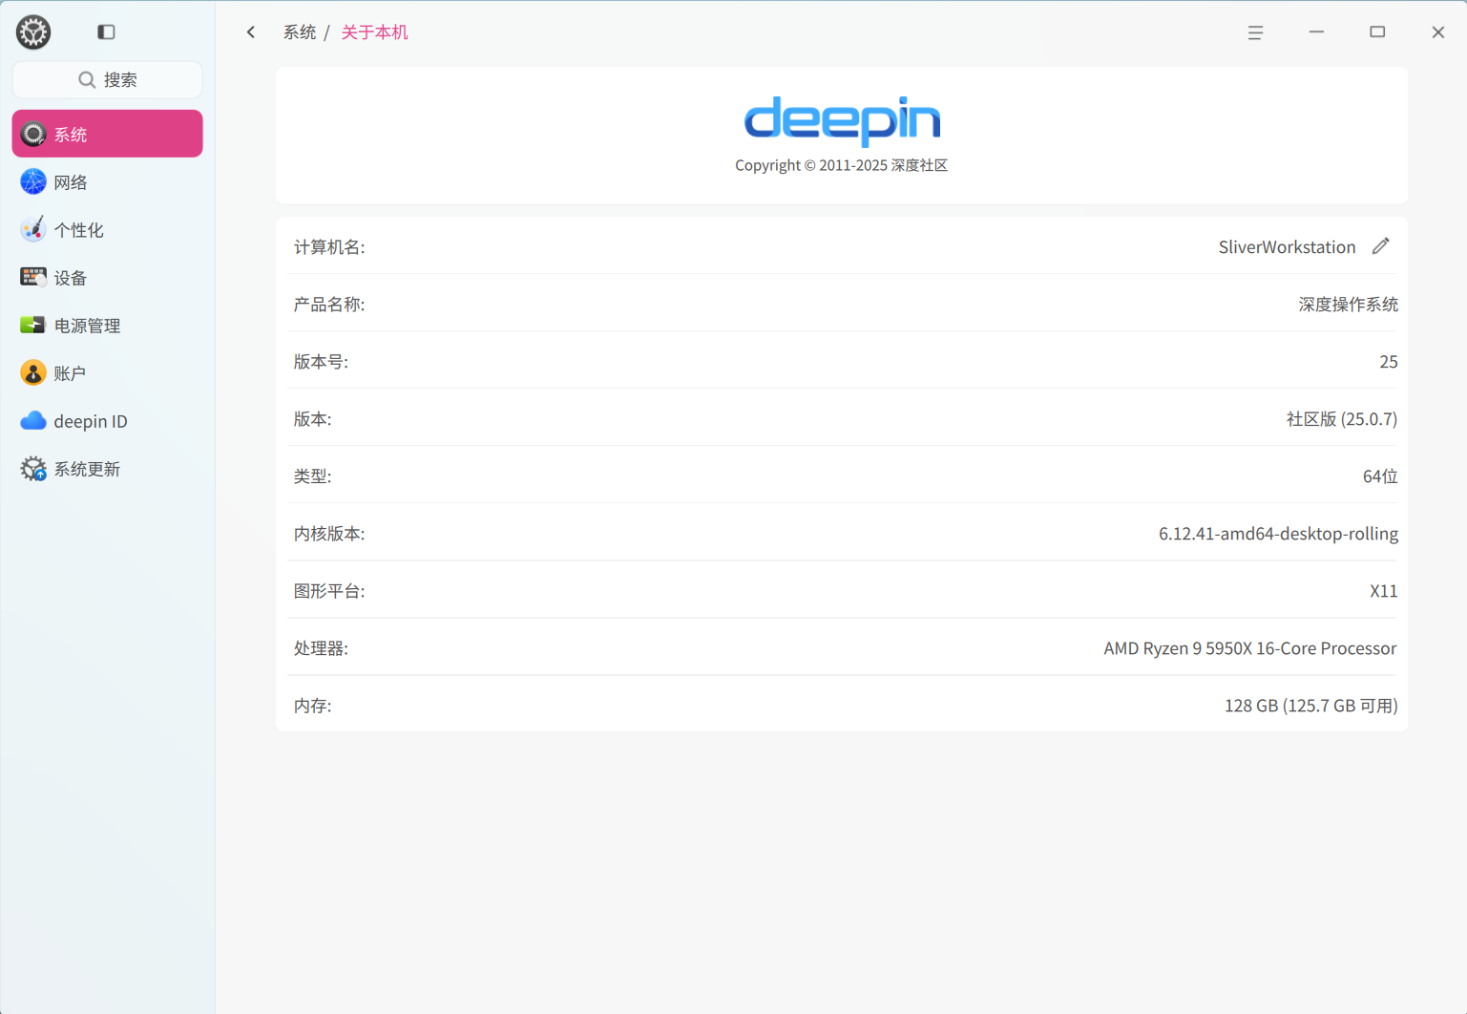Open the hamburger main menu icon
This screenshot has height=1014, width=1467.
pos(1255,32)
